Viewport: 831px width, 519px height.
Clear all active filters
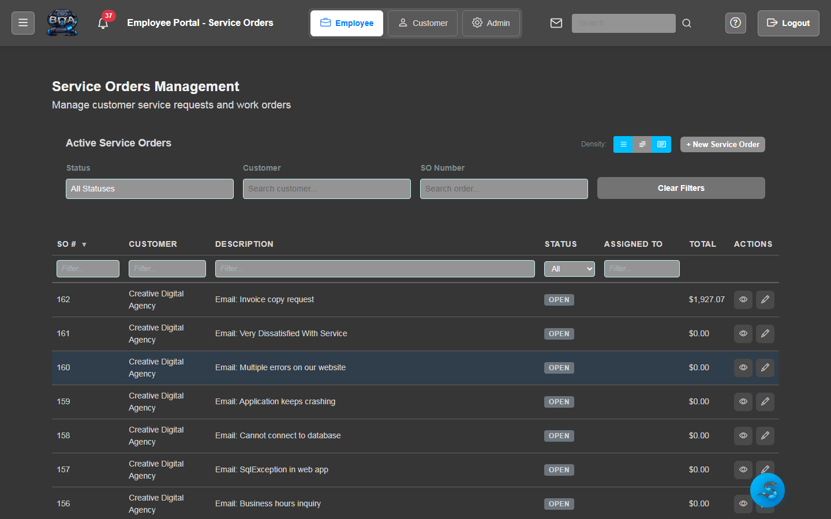click(680, 188)
